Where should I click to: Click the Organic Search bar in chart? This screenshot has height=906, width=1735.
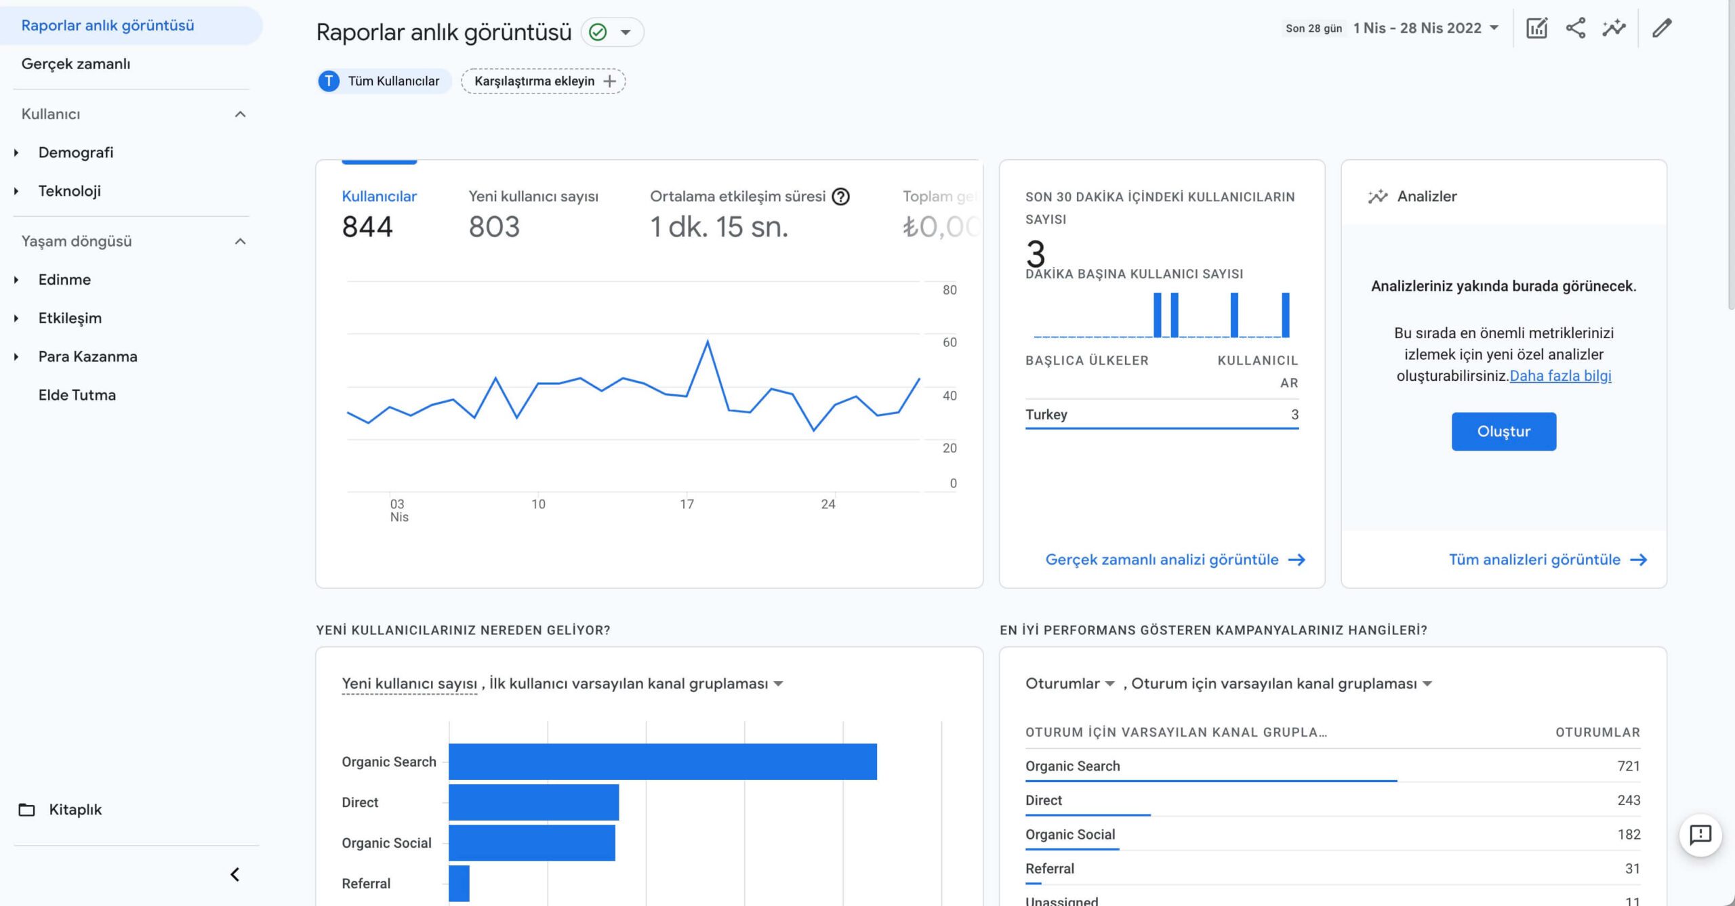662,762
